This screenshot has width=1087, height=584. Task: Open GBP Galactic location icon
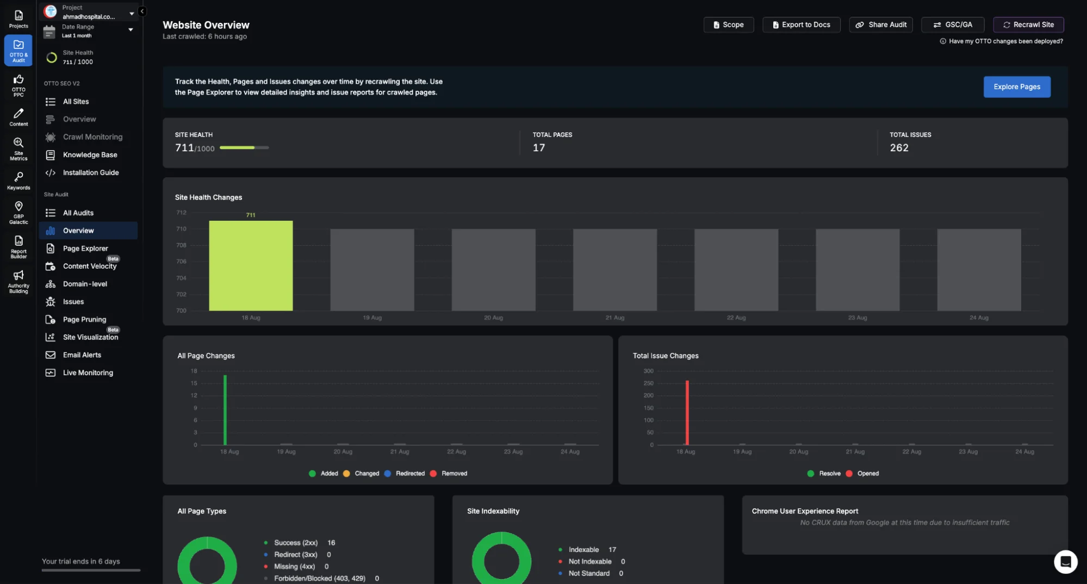[18, 212]
